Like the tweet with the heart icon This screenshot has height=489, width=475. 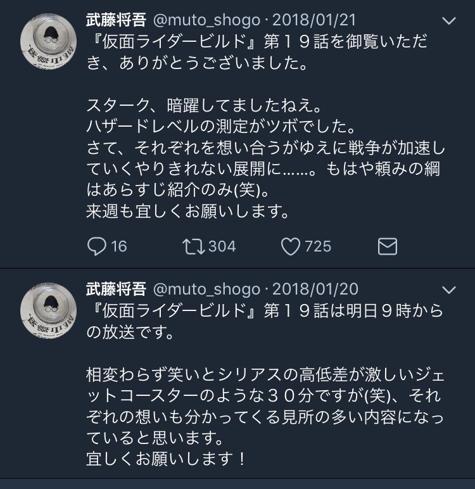(x=290, y=246)
